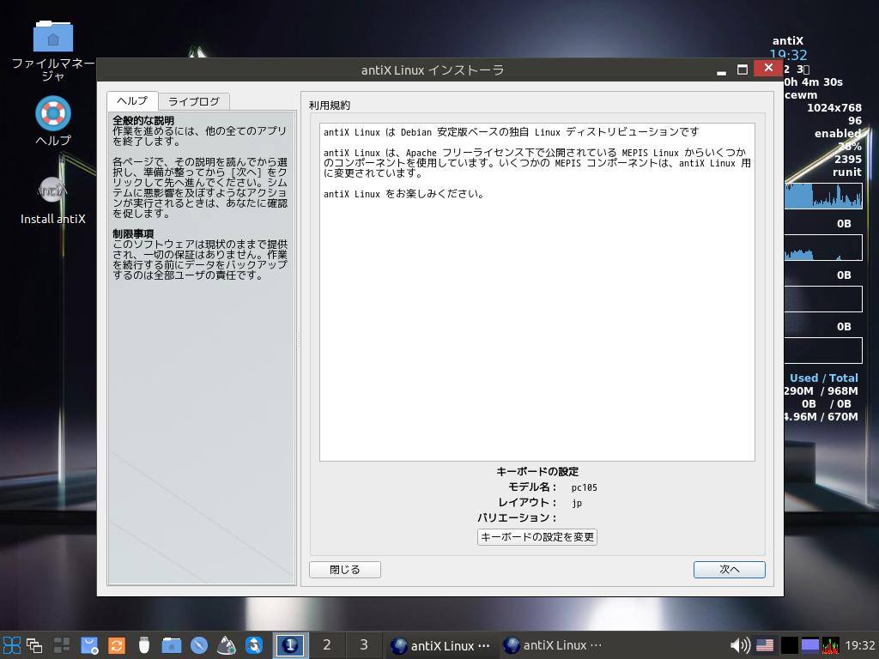Open the start menu icon in taskbar
The width and height of the screenshot is (879, 659).
click(x=11, y=645)
